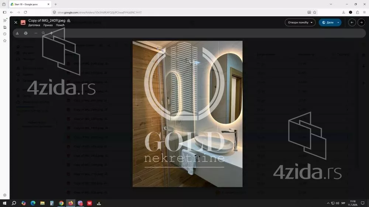The height and width of the screenshot is (207, 369).
Task: Open Chrome from the taskbar
Action: [x=61, y=203]
